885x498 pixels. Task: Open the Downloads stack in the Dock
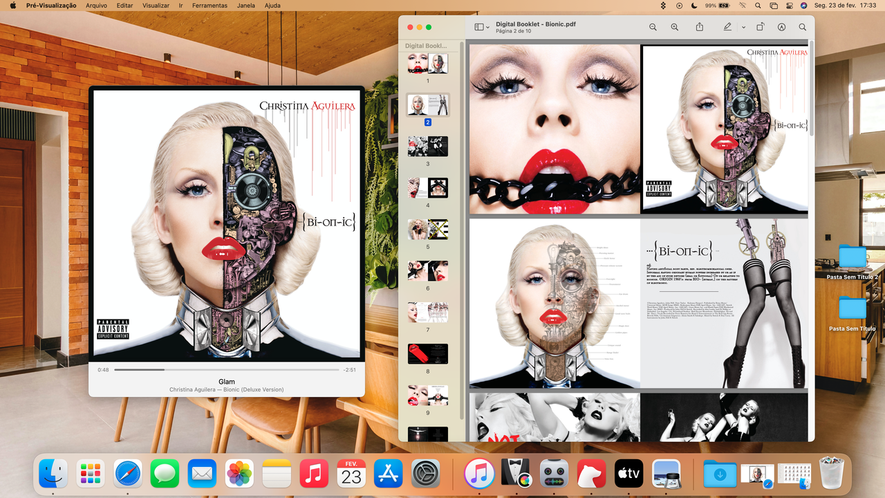(x=720, y=474)
